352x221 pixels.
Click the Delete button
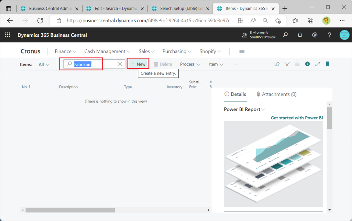coord(163,64)
